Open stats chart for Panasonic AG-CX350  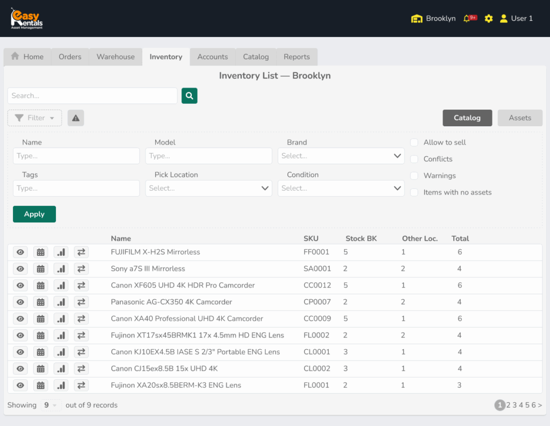[x=61, y=302]
